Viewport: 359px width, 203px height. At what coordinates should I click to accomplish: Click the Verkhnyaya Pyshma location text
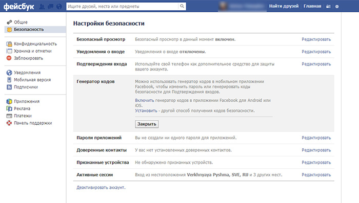coord(217,175)
